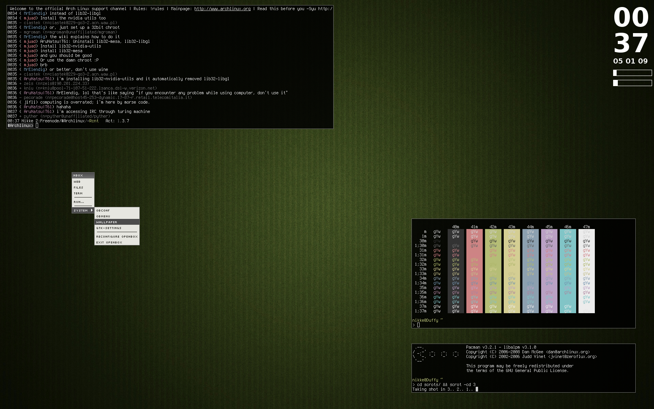Click the GNU General Public License line
This screenshot has width=654, height=409.
click(x=517, y=370)
